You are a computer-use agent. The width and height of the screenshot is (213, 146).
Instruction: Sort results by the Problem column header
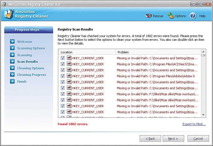coord(158,52)
